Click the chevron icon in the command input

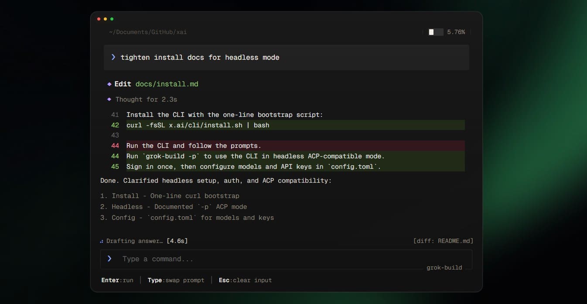[109, 259]
